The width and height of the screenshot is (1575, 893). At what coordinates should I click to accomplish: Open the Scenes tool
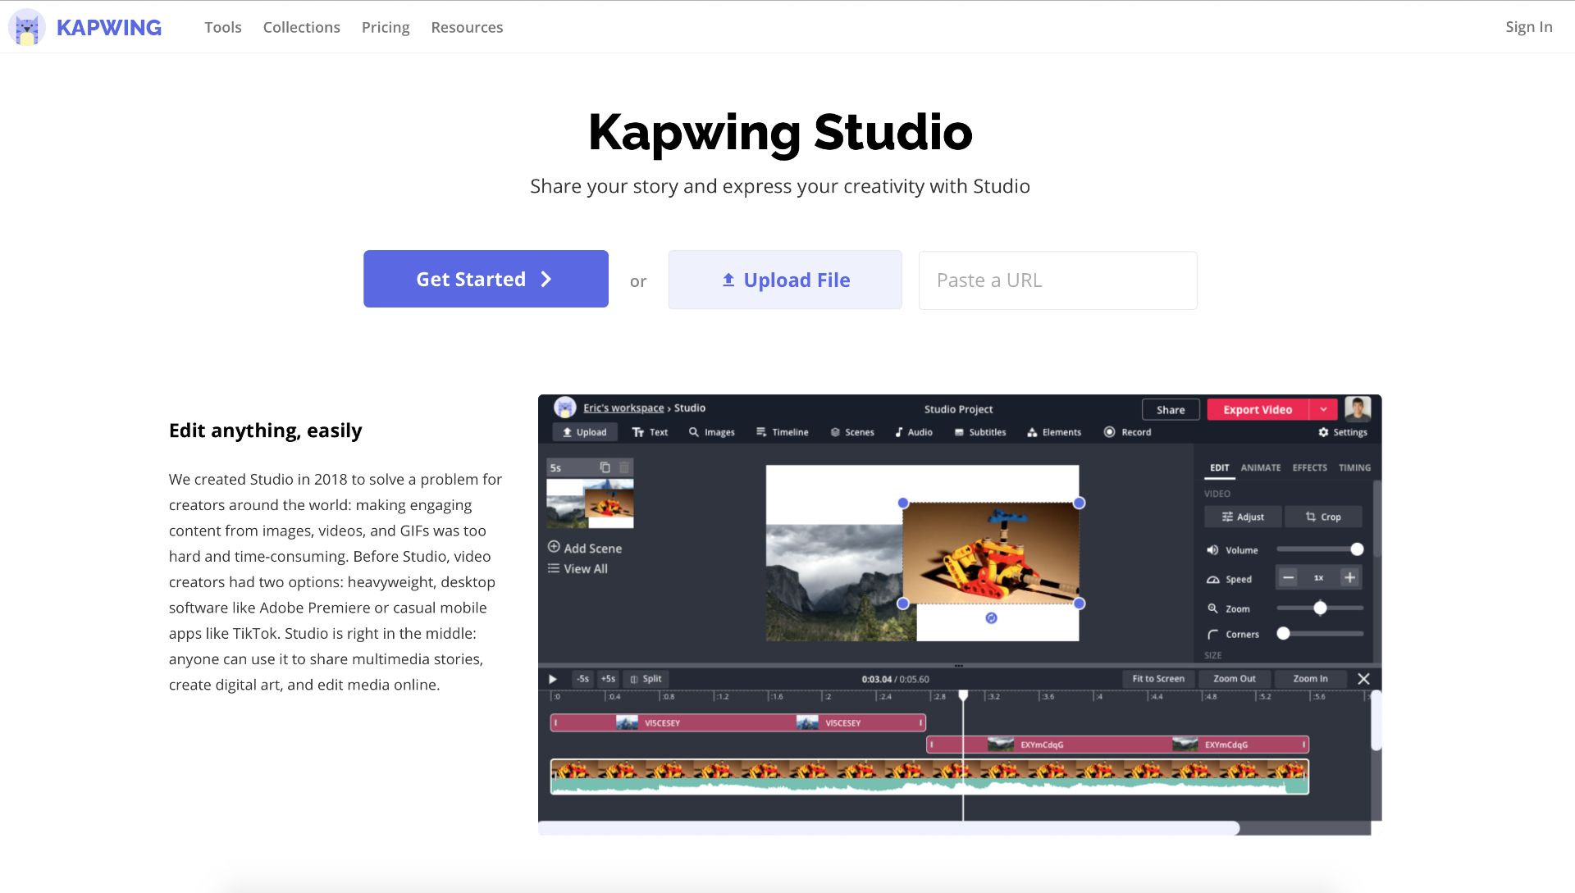point(852,432)
